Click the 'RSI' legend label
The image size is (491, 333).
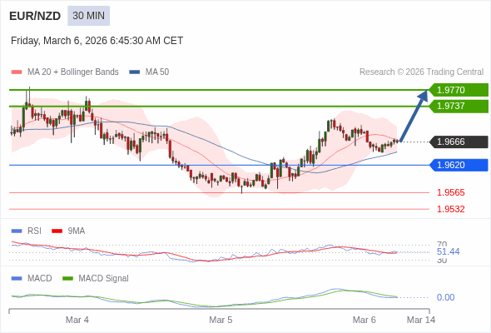(x=34, y=231)
